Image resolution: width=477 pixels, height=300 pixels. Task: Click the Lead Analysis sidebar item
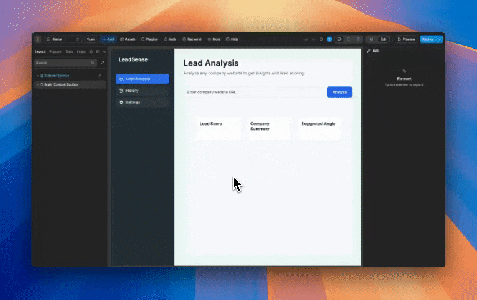pos(142,79)
